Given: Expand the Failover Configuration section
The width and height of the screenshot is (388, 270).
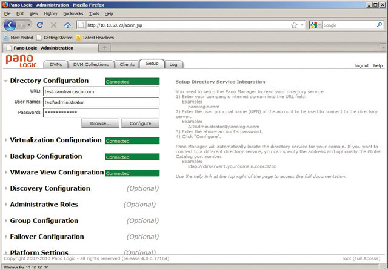Looking at the screenshot, I should click(5, 237).
